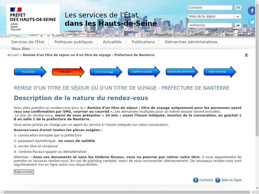The height and width of the screenshot is (194, 259).
Task: Open the 'Services de l'État' menu
Action: coord(28,42)
